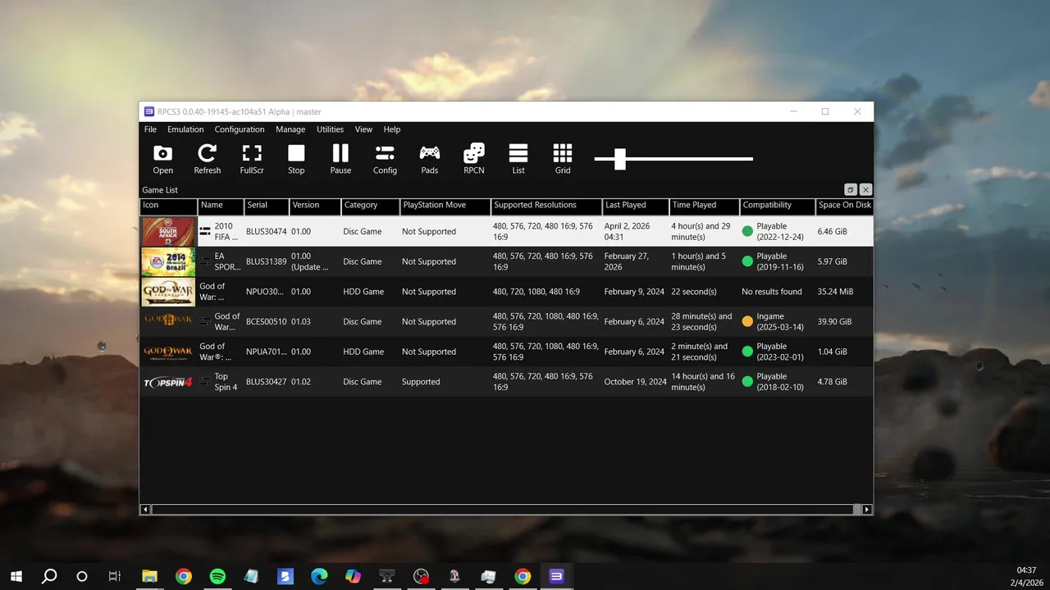Open the Windows Start menu
The width and height of the screenshot is (1050, 590).
16,576
